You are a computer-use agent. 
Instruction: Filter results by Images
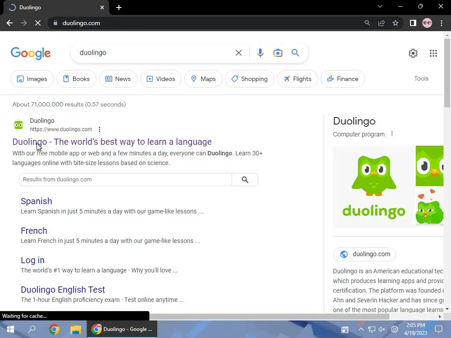click(32, 79)
